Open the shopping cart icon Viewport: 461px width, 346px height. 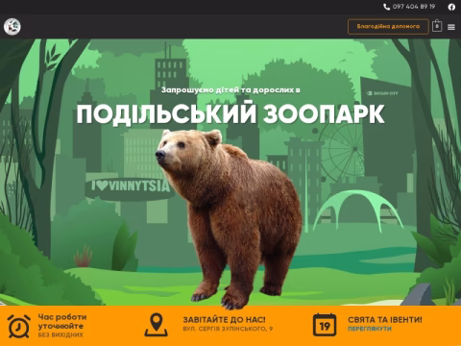pyautogui.click(x=437, y=26)
